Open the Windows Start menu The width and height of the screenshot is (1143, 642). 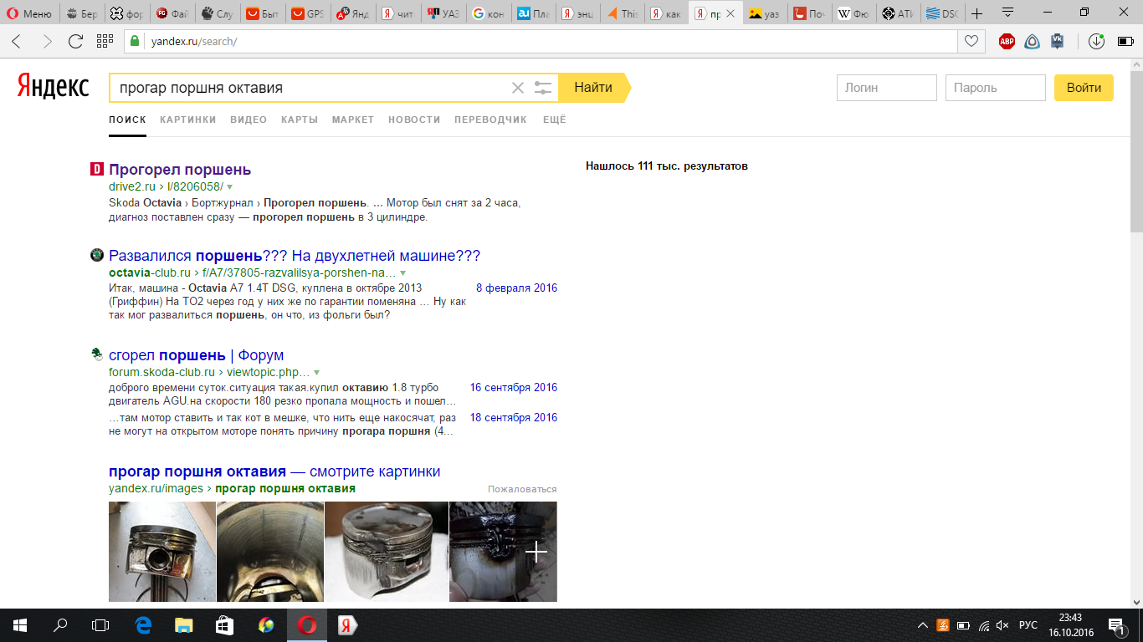(19, 625)
